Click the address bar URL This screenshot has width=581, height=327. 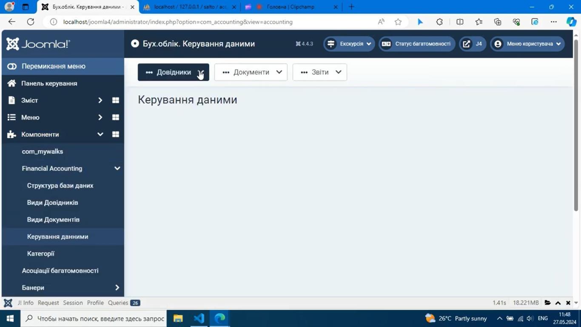[x=178, y=22]
